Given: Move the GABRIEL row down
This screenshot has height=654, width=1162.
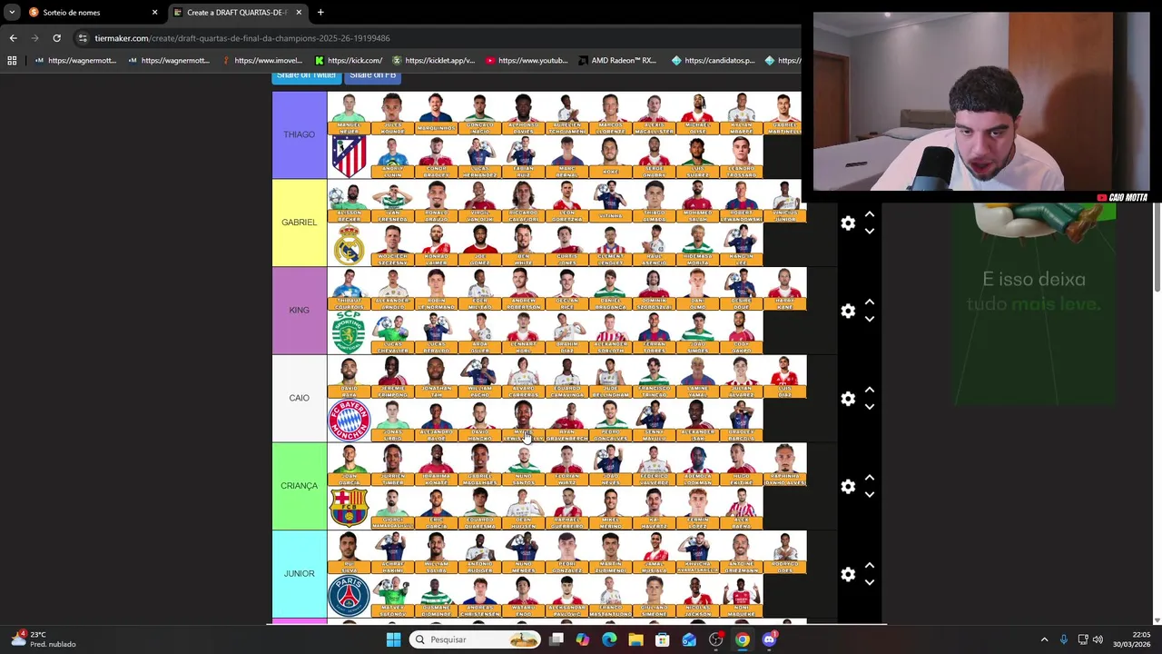Looking at the screenshot, I should point(870,232).
